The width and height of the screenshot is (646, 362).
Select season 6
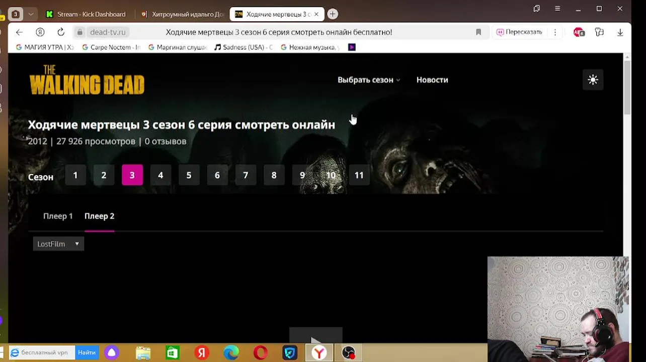point(217,175)
